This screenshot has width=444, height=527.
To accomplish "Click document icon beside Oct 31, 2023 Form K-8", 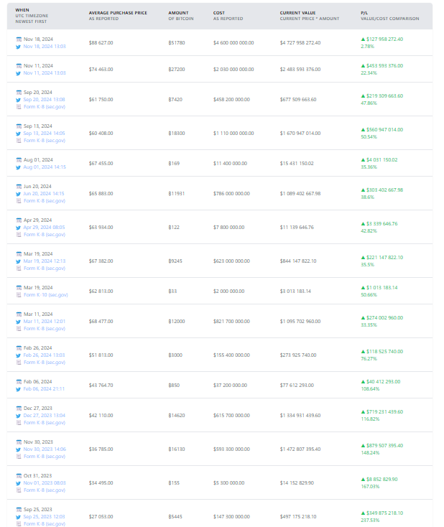I will pyautogui.click(x=19, y=490).
